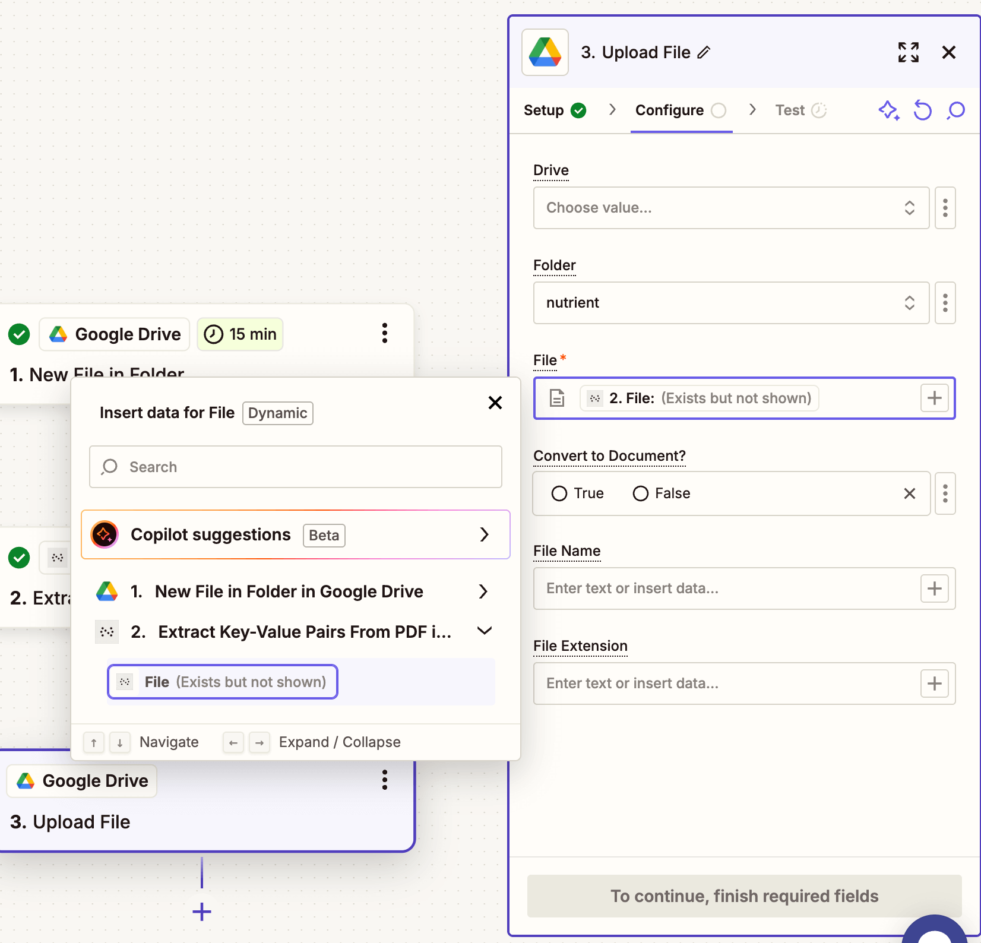Image resolution: width=981 pixels, height=943 pixels.
Task: Open the three-dot menu beside Drive field
Action: (x=945, y=208)
